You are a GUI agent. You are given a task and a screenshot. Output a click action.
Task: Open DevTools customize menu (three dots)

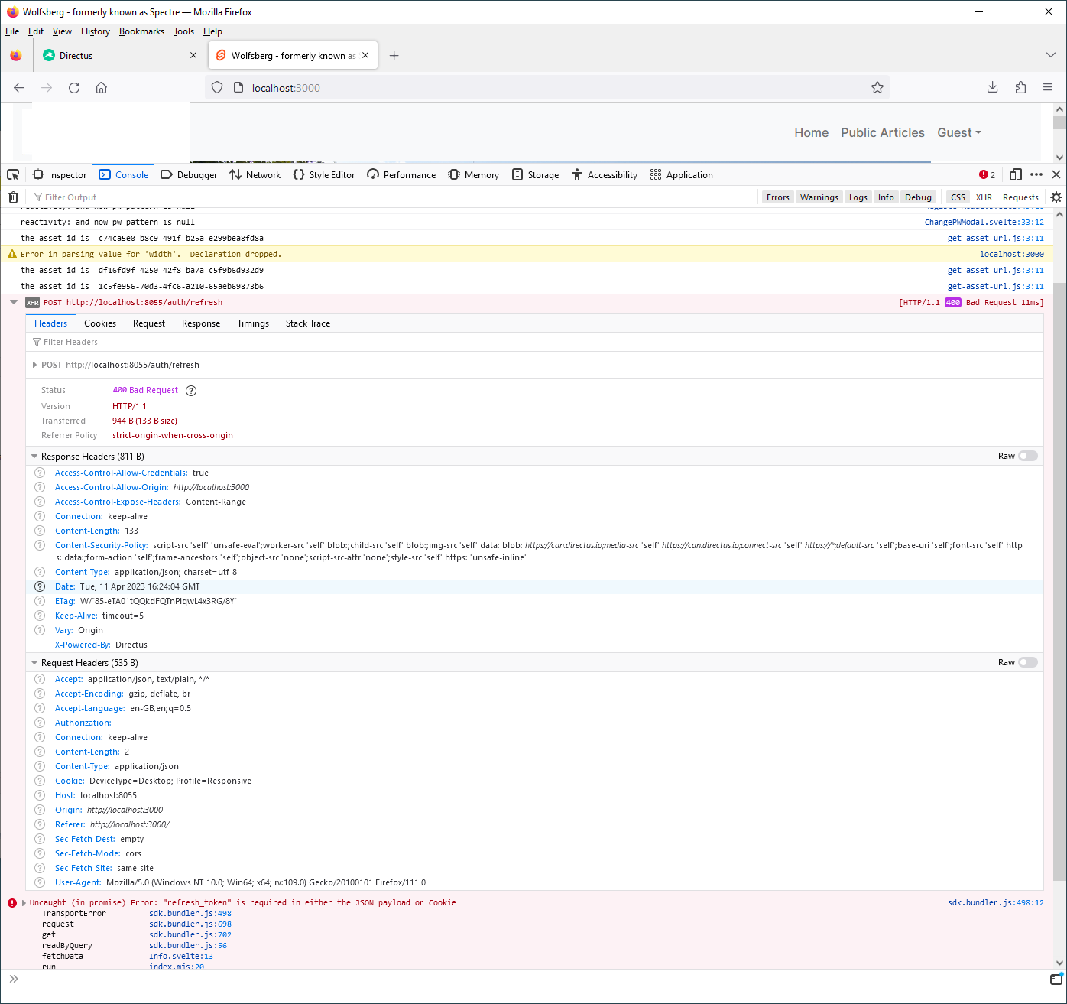(1036, 174)
